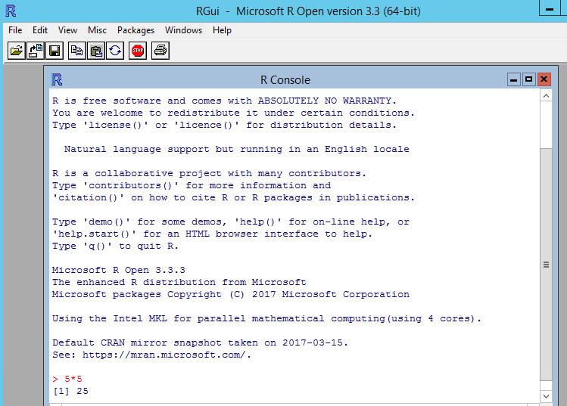
Task: Click the 'Using the Intel MKL' line
Action: pyautogui.click(x=267, y=318)
